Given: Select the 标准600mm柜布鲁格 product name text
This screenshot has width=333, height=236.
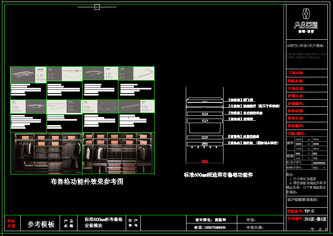Looking at the screenshot, I should (103, 219).
